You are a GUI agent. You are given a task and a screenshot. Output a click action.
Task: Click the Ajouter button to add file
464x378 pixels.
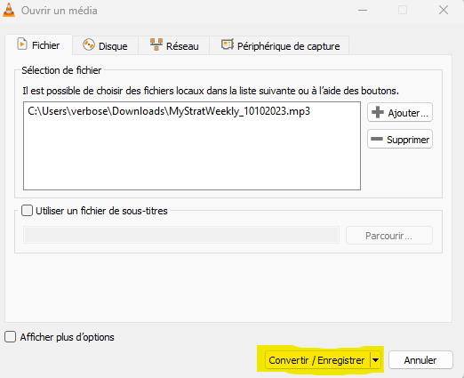(400, 112)
